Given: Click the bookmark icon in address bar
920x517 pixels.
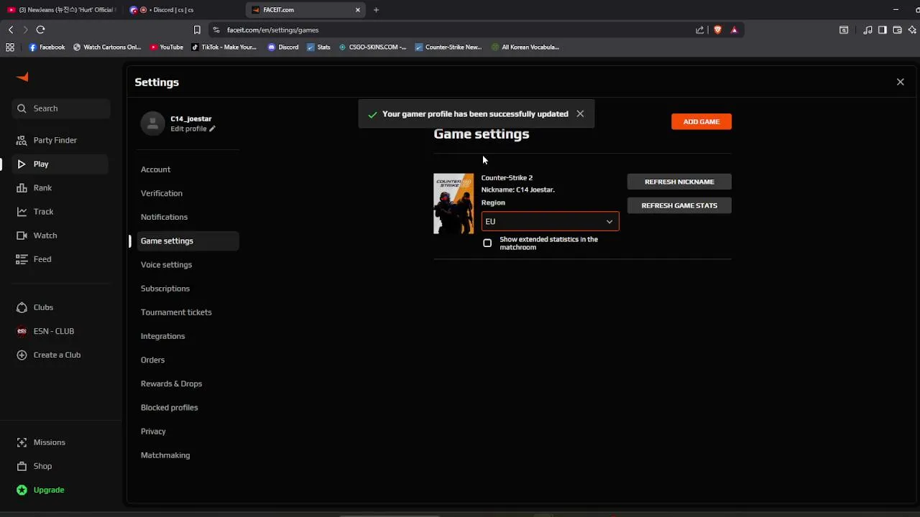Looking at the screenshot, I should pos(197,29).
